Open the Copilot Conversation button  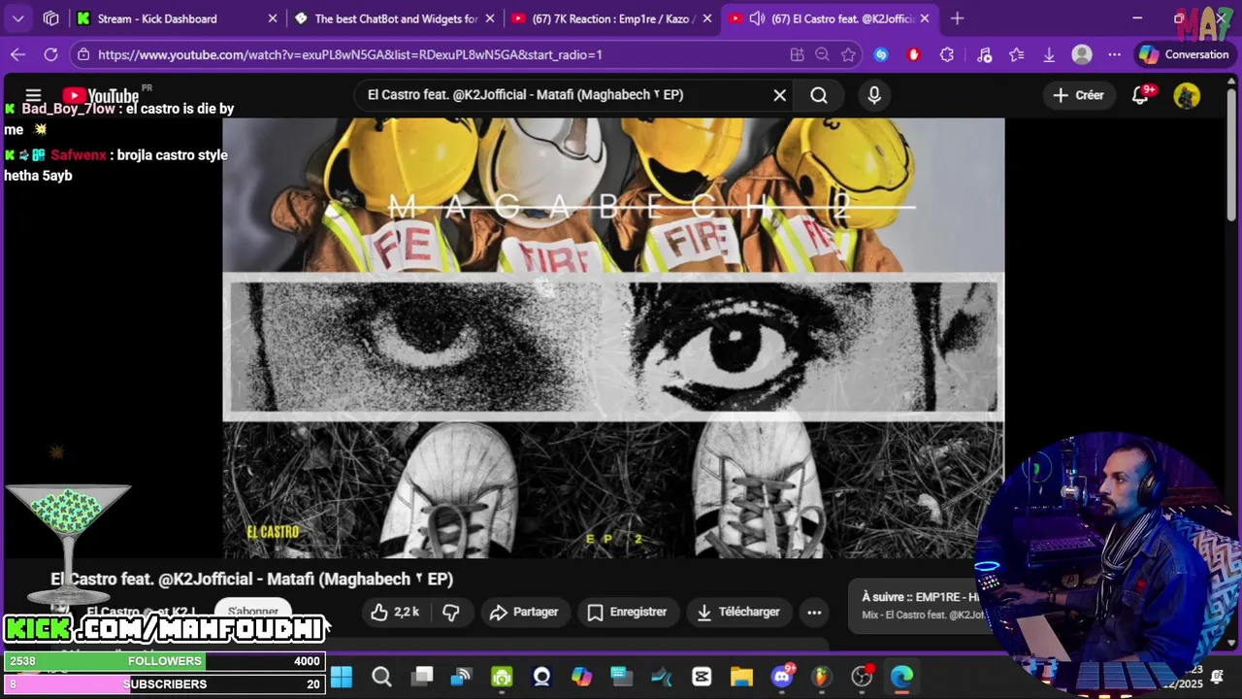click(x=1184, y=54)
